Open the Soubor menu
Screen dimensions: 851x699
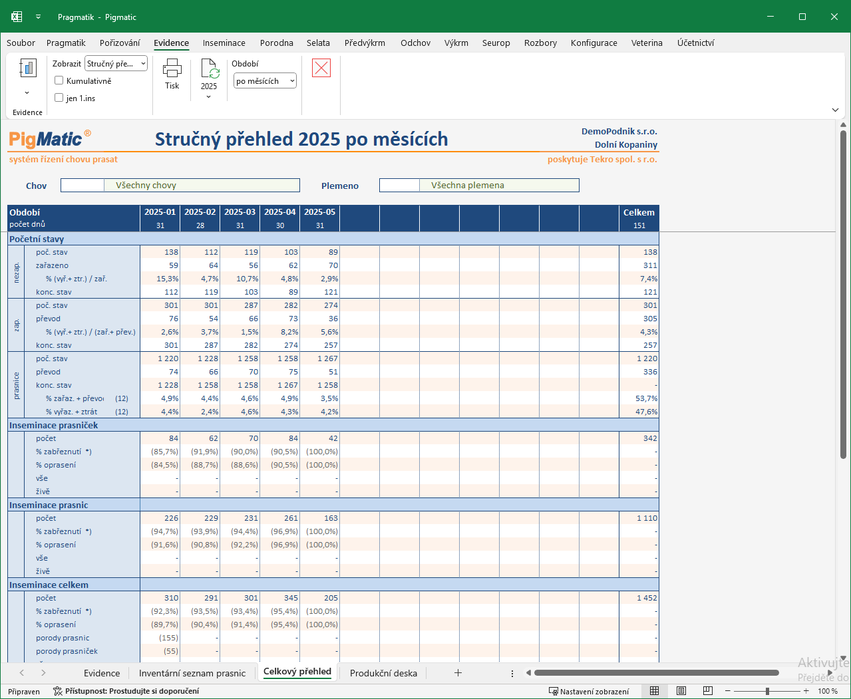pyautogui.click(x=21, y=43)
